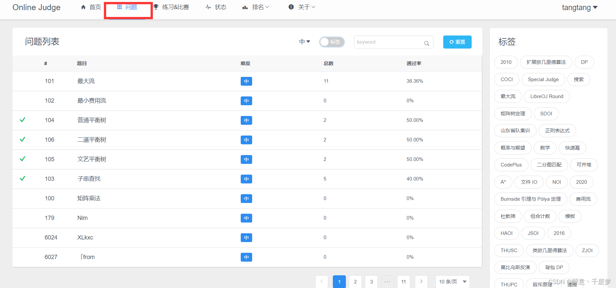The height and width of the screenshot is (288, 616).
Task: Filter by the HAOI tag
Action: 507,233
